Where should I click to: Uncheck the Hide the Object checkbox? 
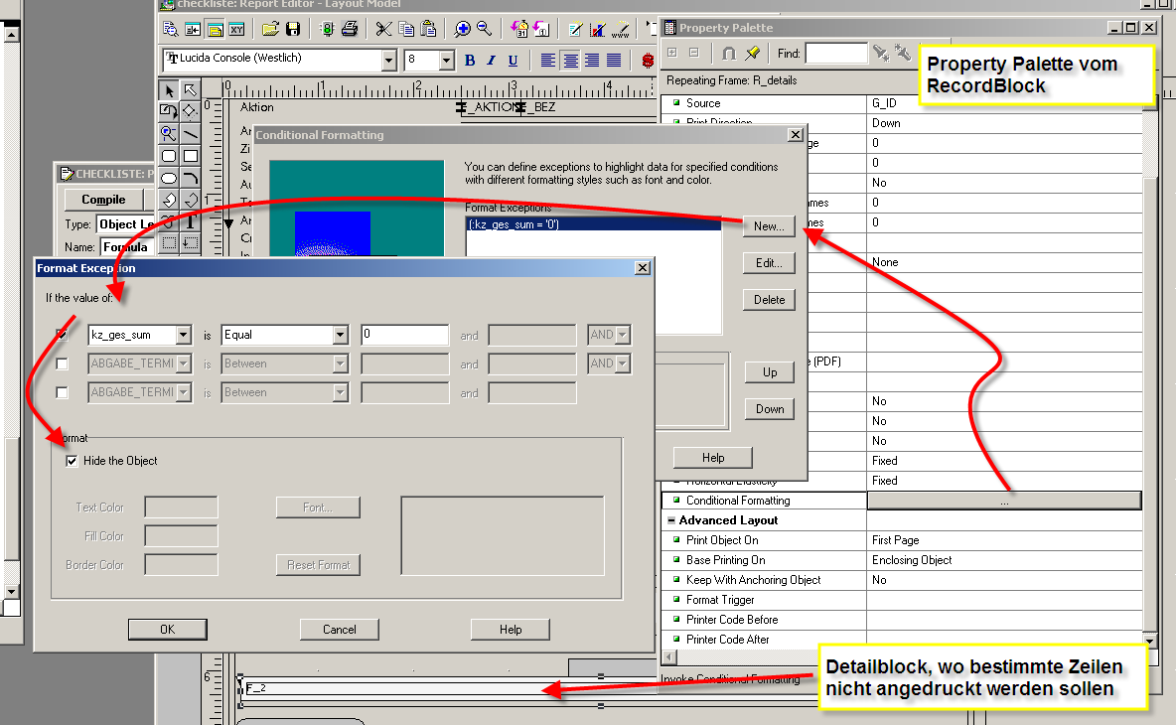[x=72, y=461]
